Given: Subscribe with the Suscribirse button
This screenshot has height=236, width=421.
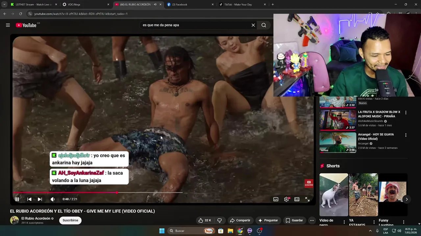Looking at the screenshot, I should (70, 220).
